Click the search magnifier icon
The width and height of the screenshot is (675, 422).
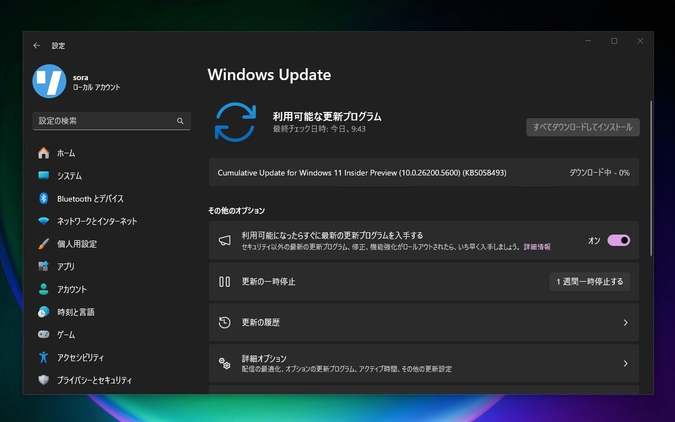point(180,121)
